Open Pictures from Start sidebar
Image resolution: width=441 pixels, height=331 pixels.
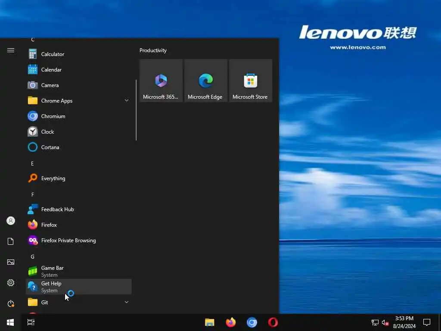point(11,262)
